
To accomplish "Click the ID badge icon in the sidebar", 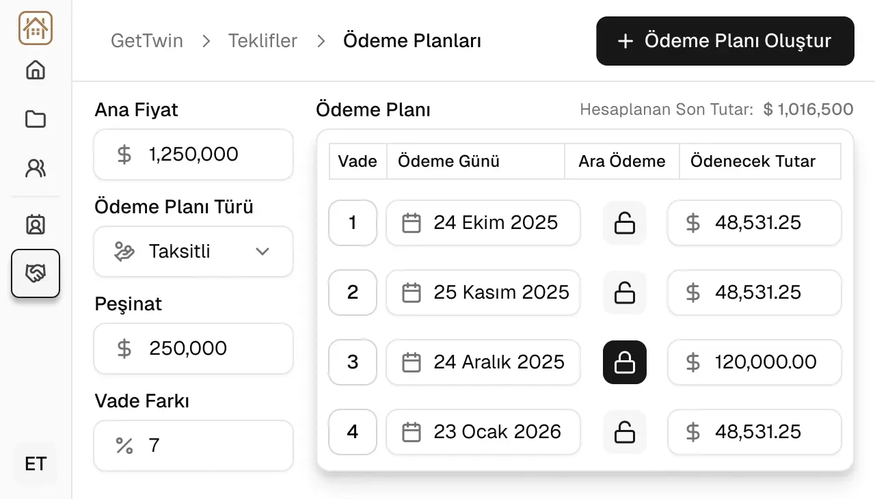I will pos(35,224).
